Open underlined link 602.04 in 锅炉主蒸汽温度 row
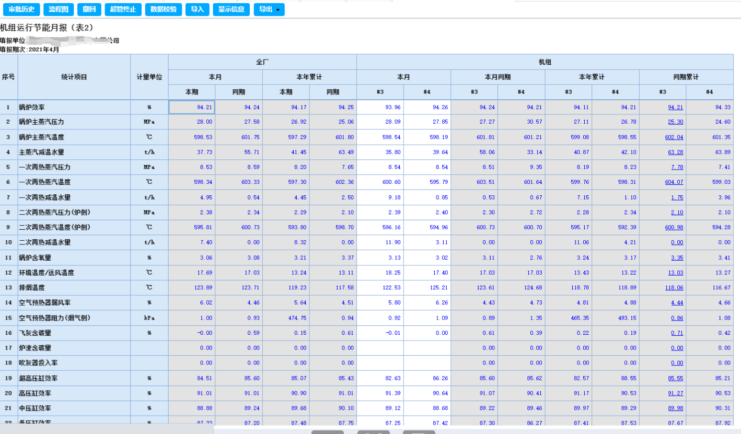 tap(674, 137)
